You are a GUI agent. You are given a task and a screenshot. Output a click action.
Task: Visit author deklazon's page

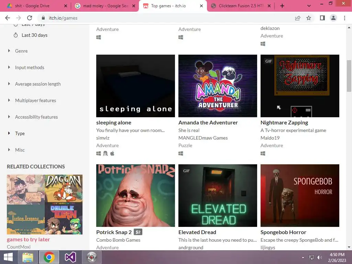[x=270, y=28]
